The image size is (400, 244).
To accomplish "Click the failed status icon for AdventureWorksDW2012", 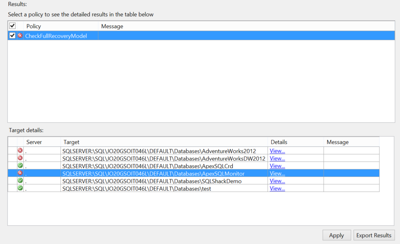I will click(20, 158).
